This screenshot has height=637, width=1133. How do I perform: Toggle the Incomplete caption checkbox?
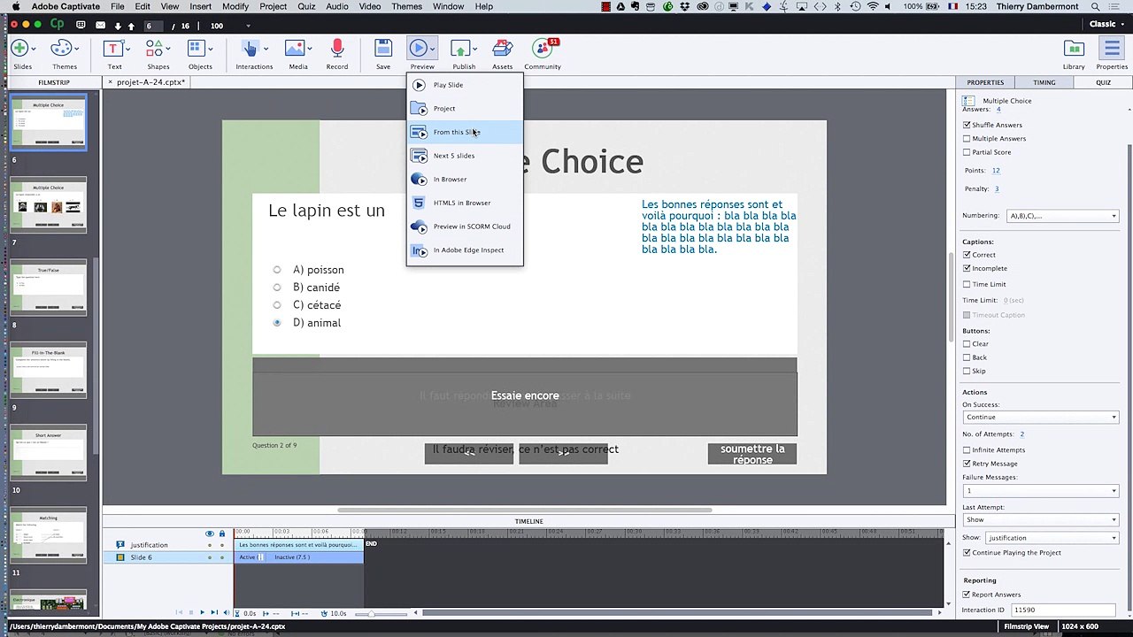[967, 268]
